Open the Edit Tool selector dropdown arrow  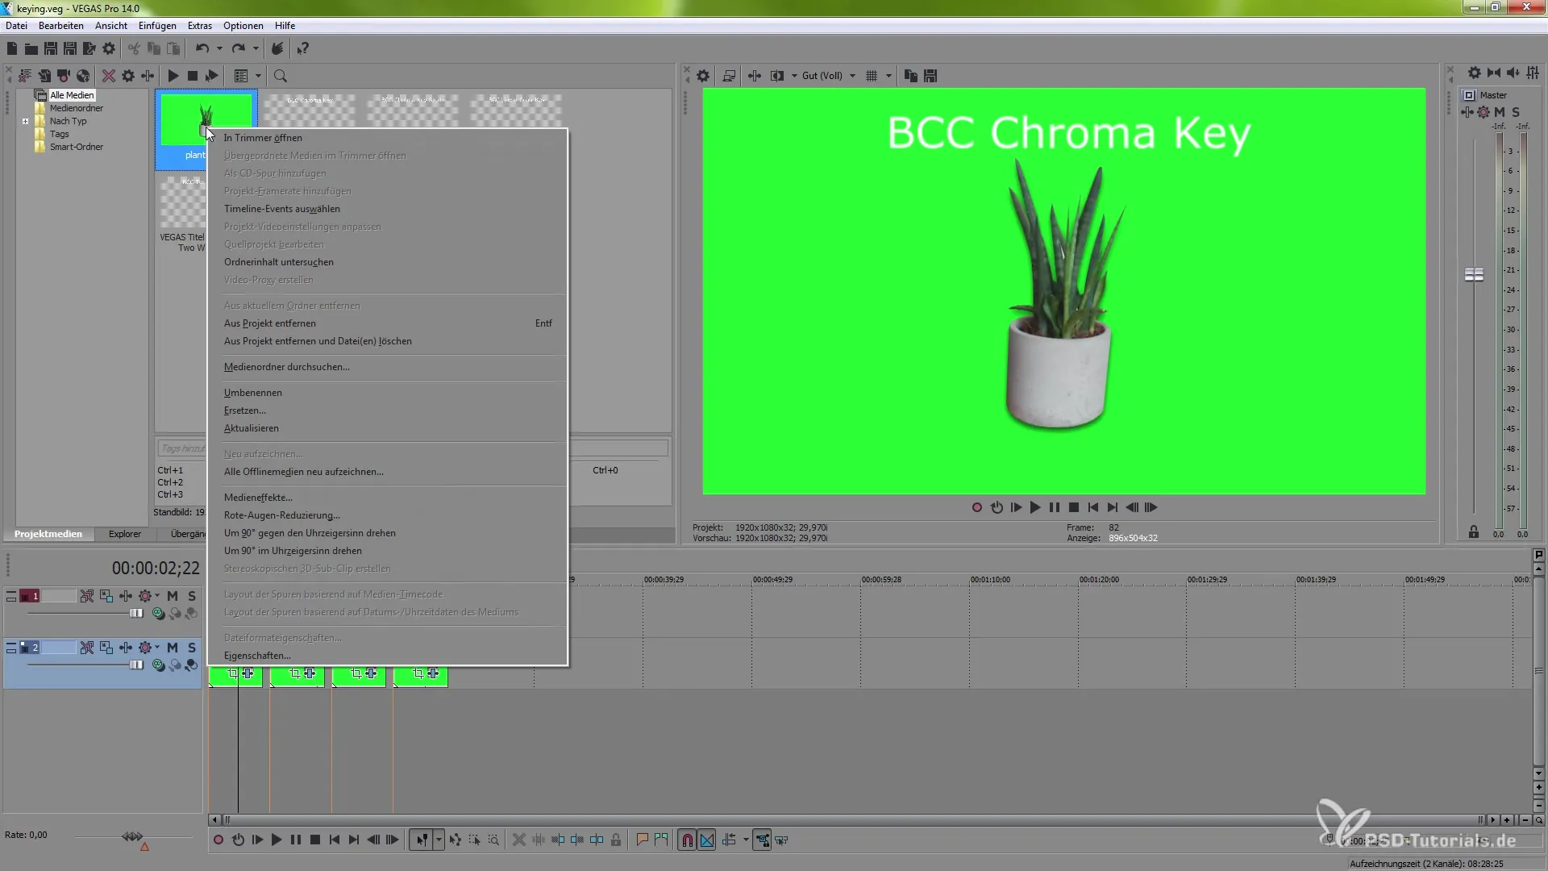439,840
